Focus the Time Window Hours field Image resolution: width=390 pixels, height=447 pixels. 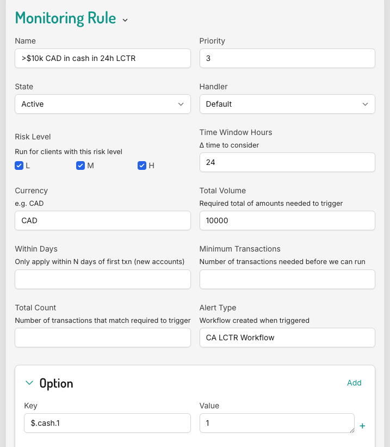coord(287,162)
